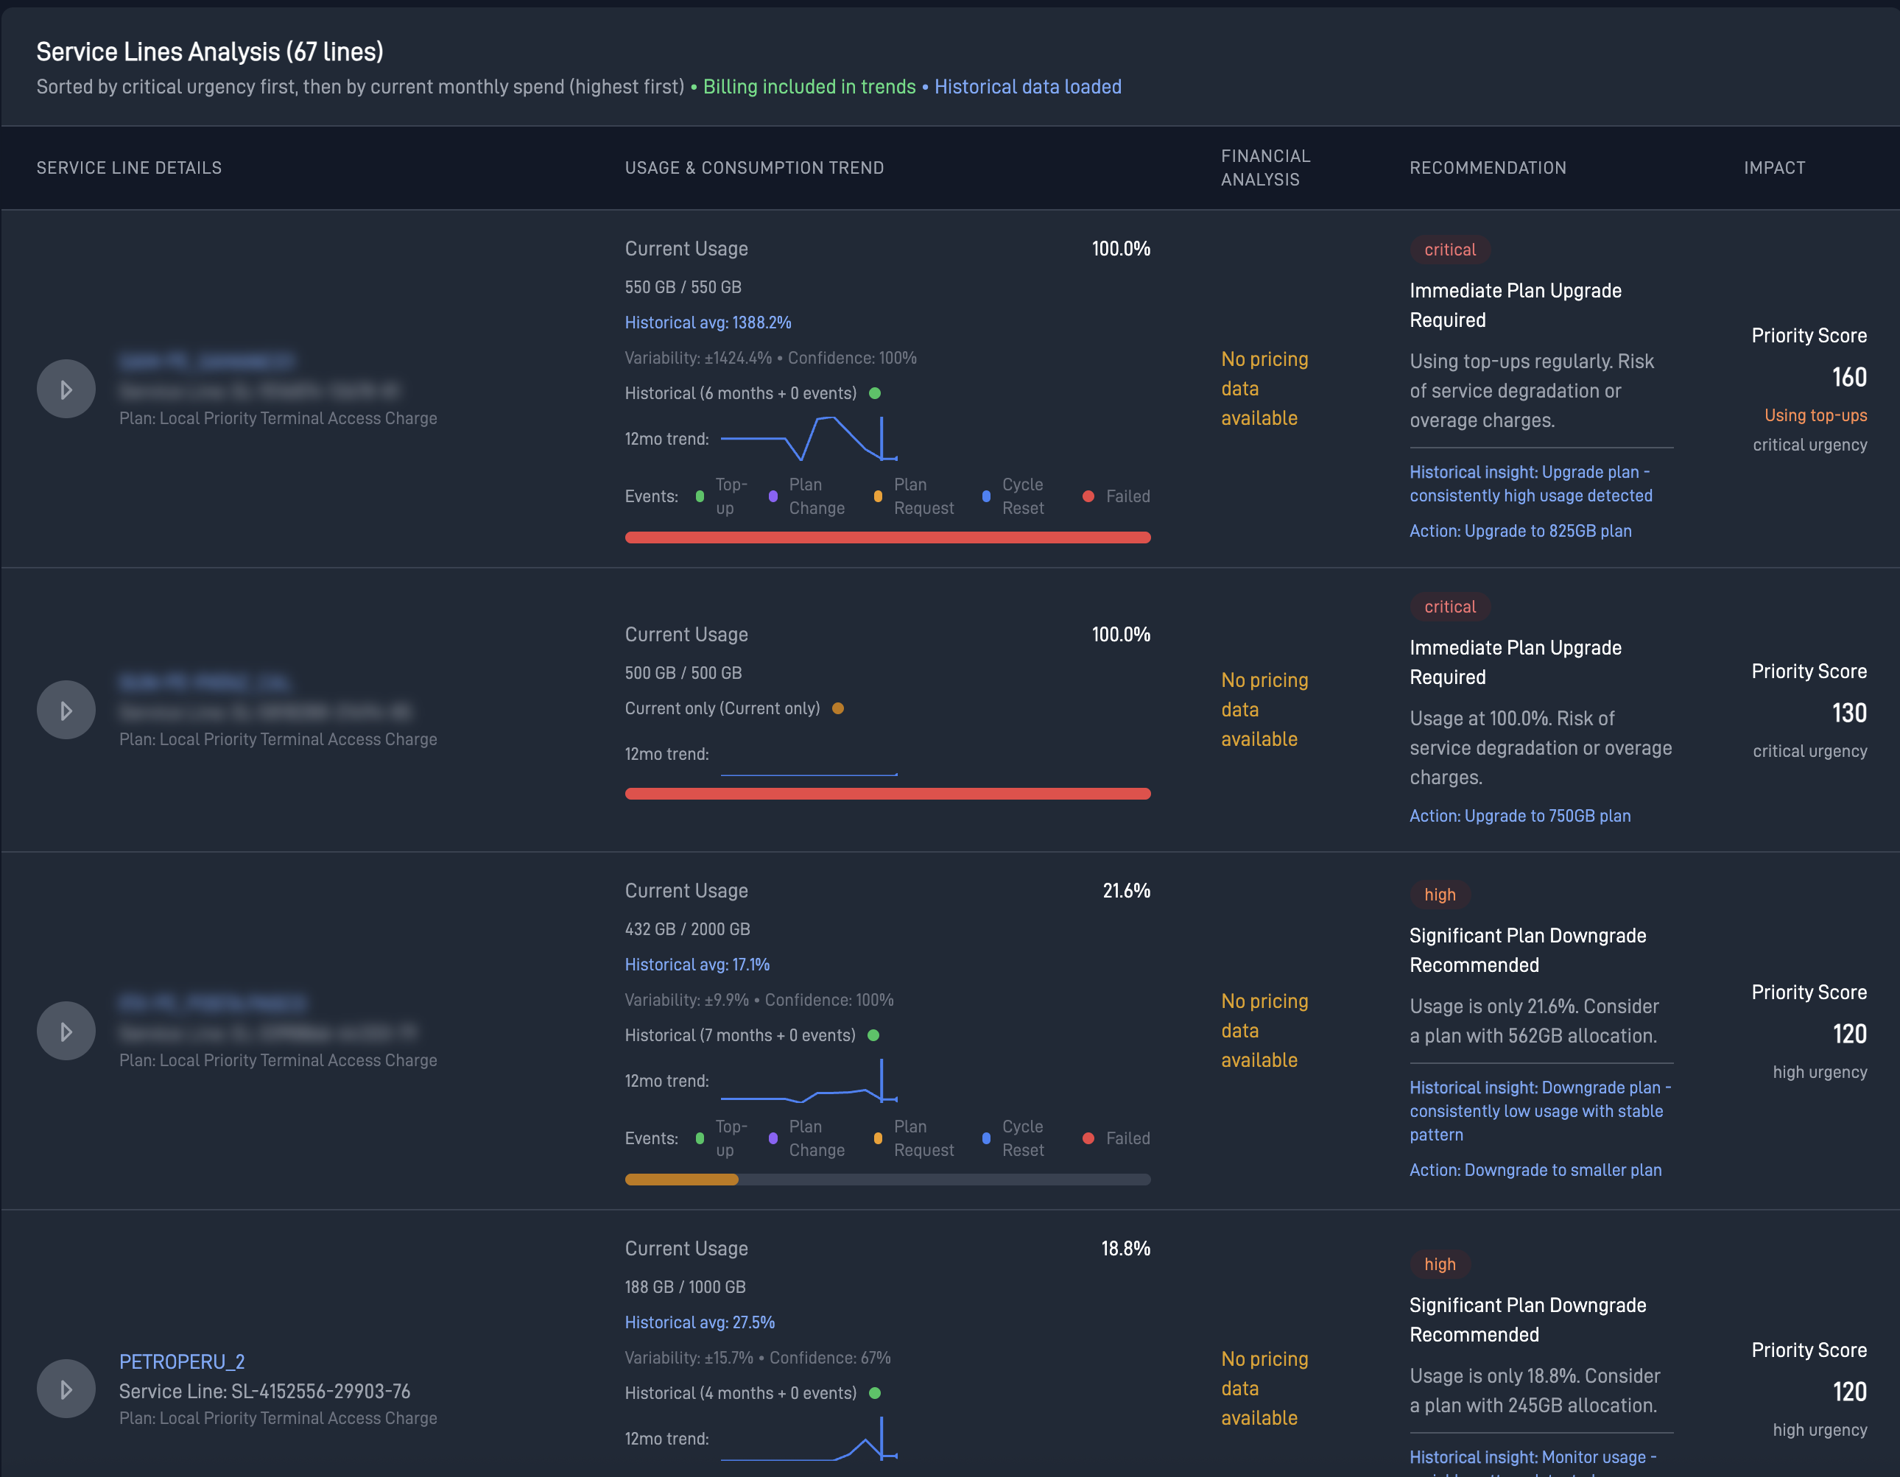Click the 21.6% orange usage progress bar
Viewport: 1900px width, 1477px height.
click(681, 1180)
